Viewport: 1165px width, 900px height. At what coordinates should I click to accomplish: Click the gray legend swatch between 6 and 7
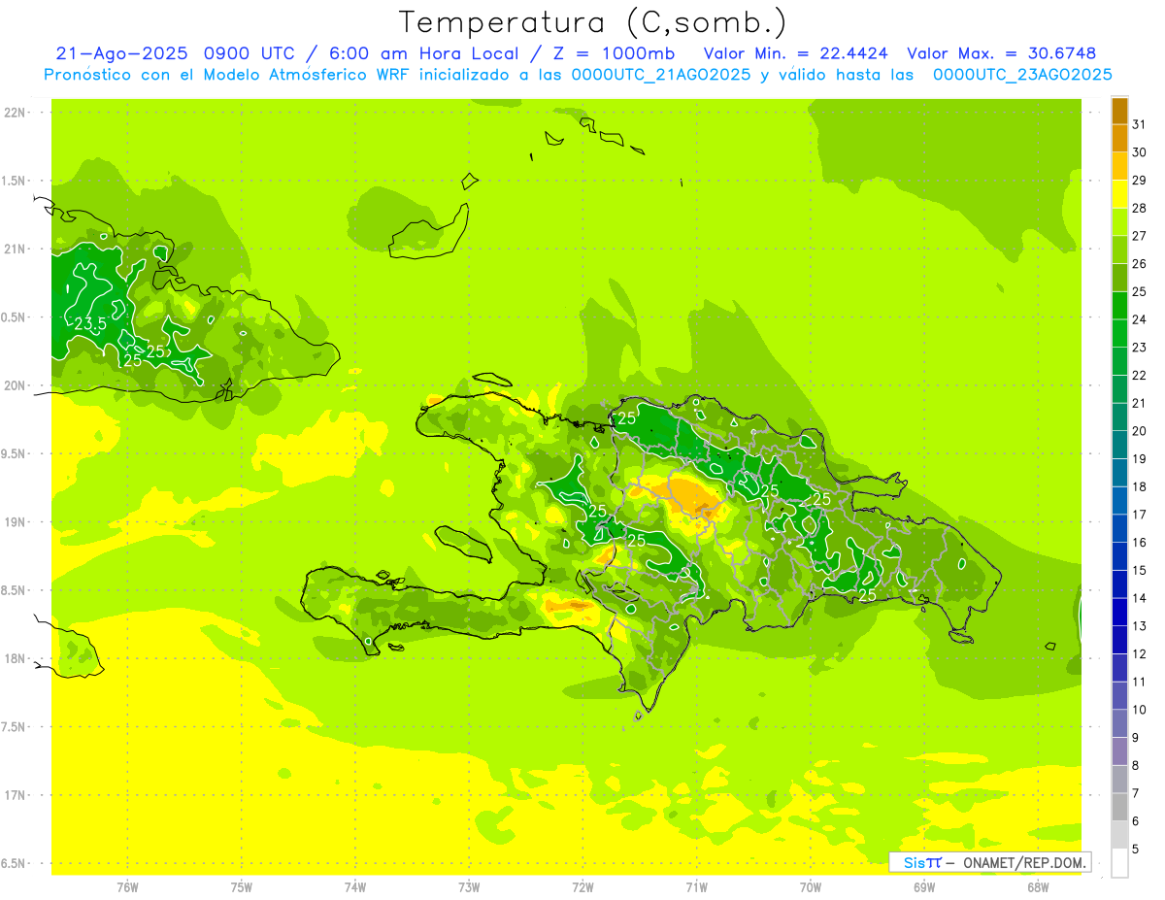pos(1119,807)
